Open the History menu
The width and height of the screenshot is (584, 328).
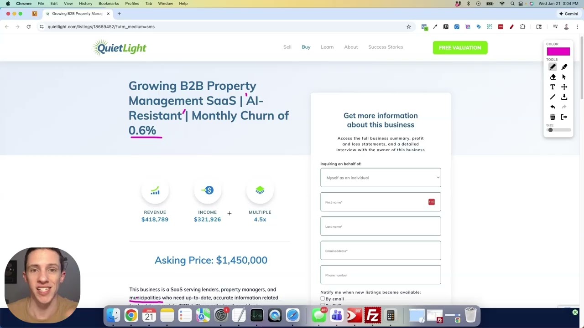[x=85, y=4]
